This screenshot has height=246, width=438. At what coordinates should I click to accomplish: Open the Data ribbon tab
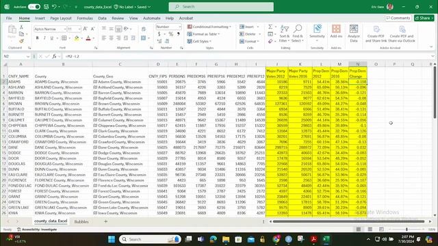click(x=102, y=18)
